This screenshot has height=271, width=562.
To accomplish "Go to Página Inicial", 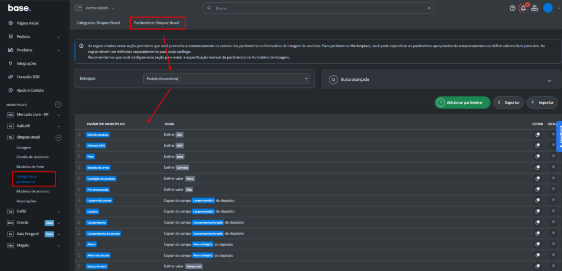I will pyautogui.click(x=27, y=23).
